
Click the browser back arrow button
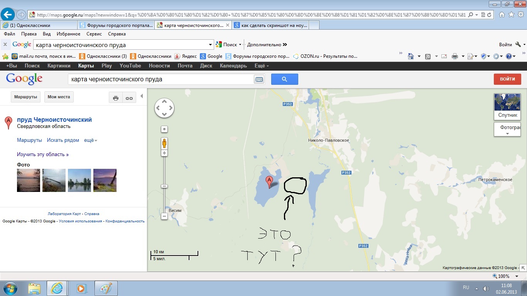click(x=8, y=15)
